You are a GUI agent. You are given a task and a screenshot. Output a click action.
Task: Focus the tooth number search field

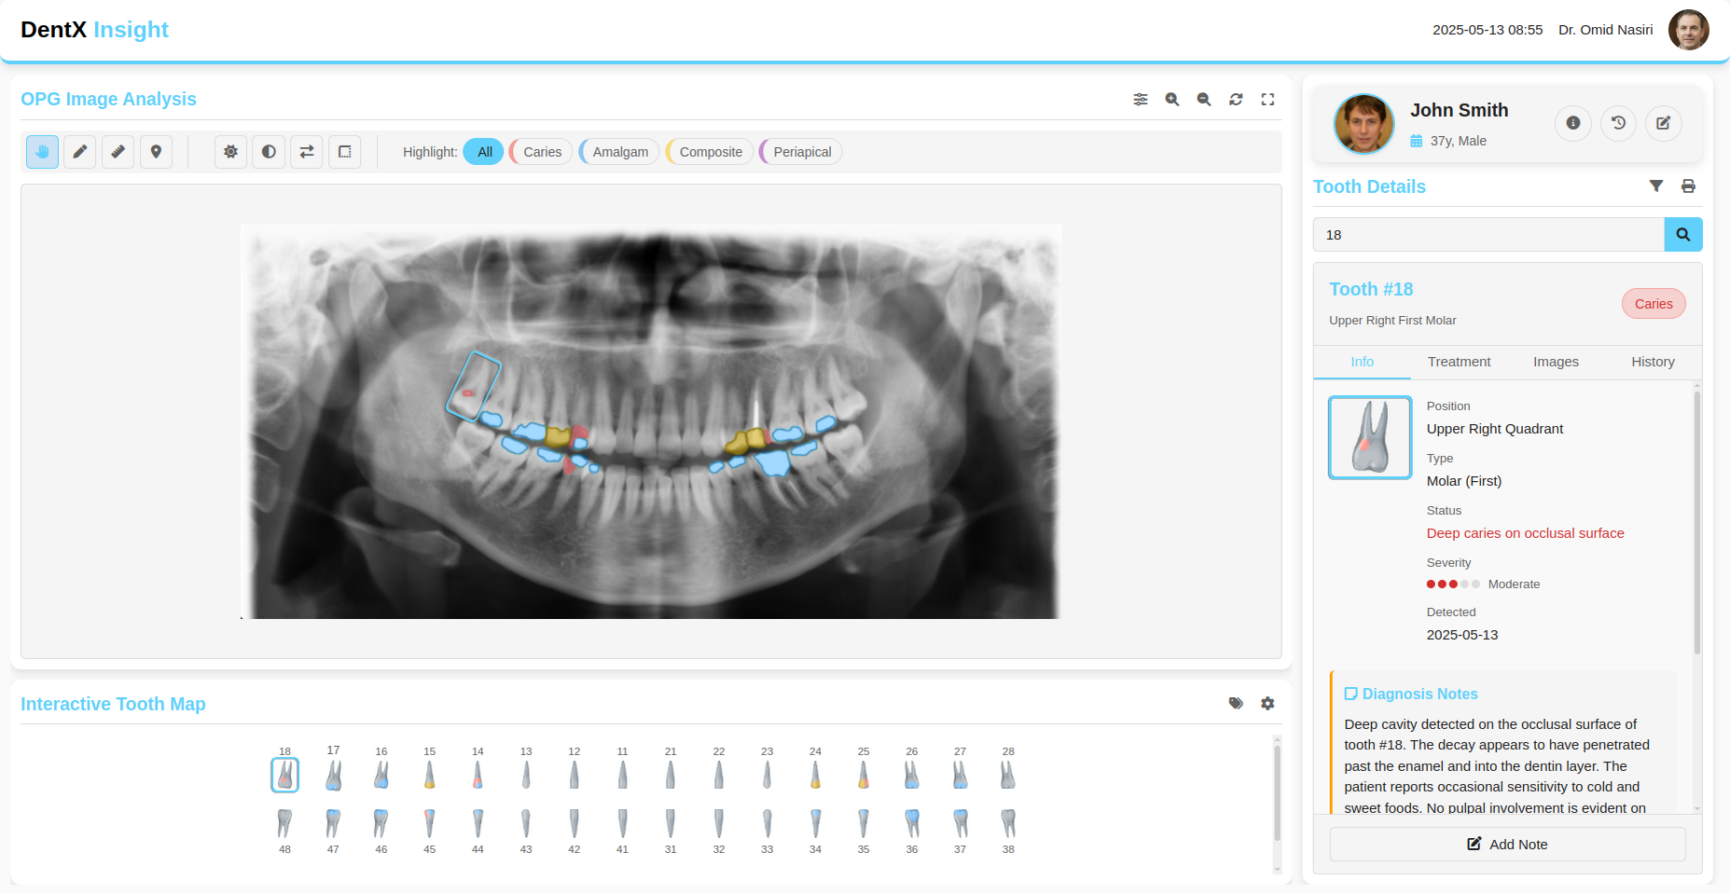pyautogui.click(x=1488, y=235)
